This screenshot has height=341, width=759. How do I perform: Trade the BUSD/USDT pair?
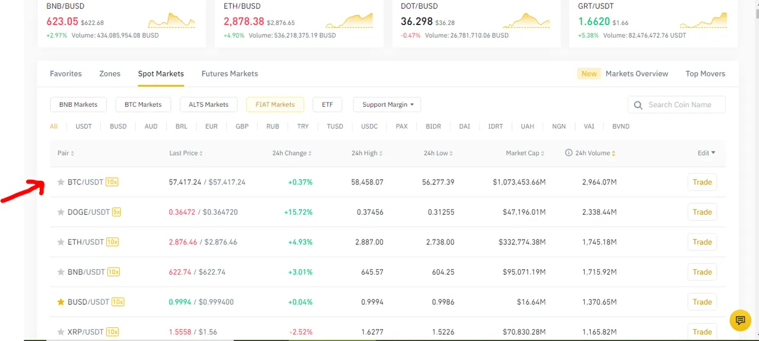point(702,302)
